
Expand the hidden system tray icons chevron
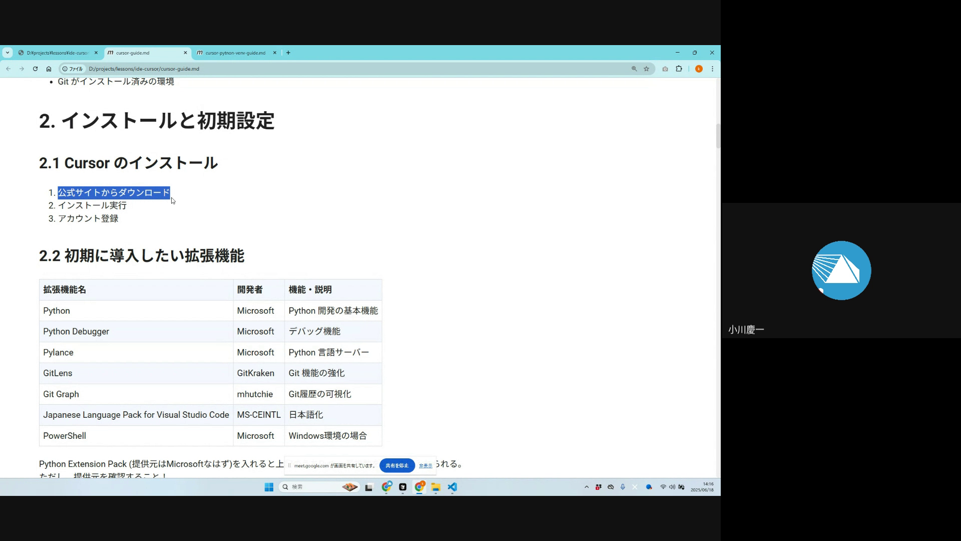[x=587, y=487]
